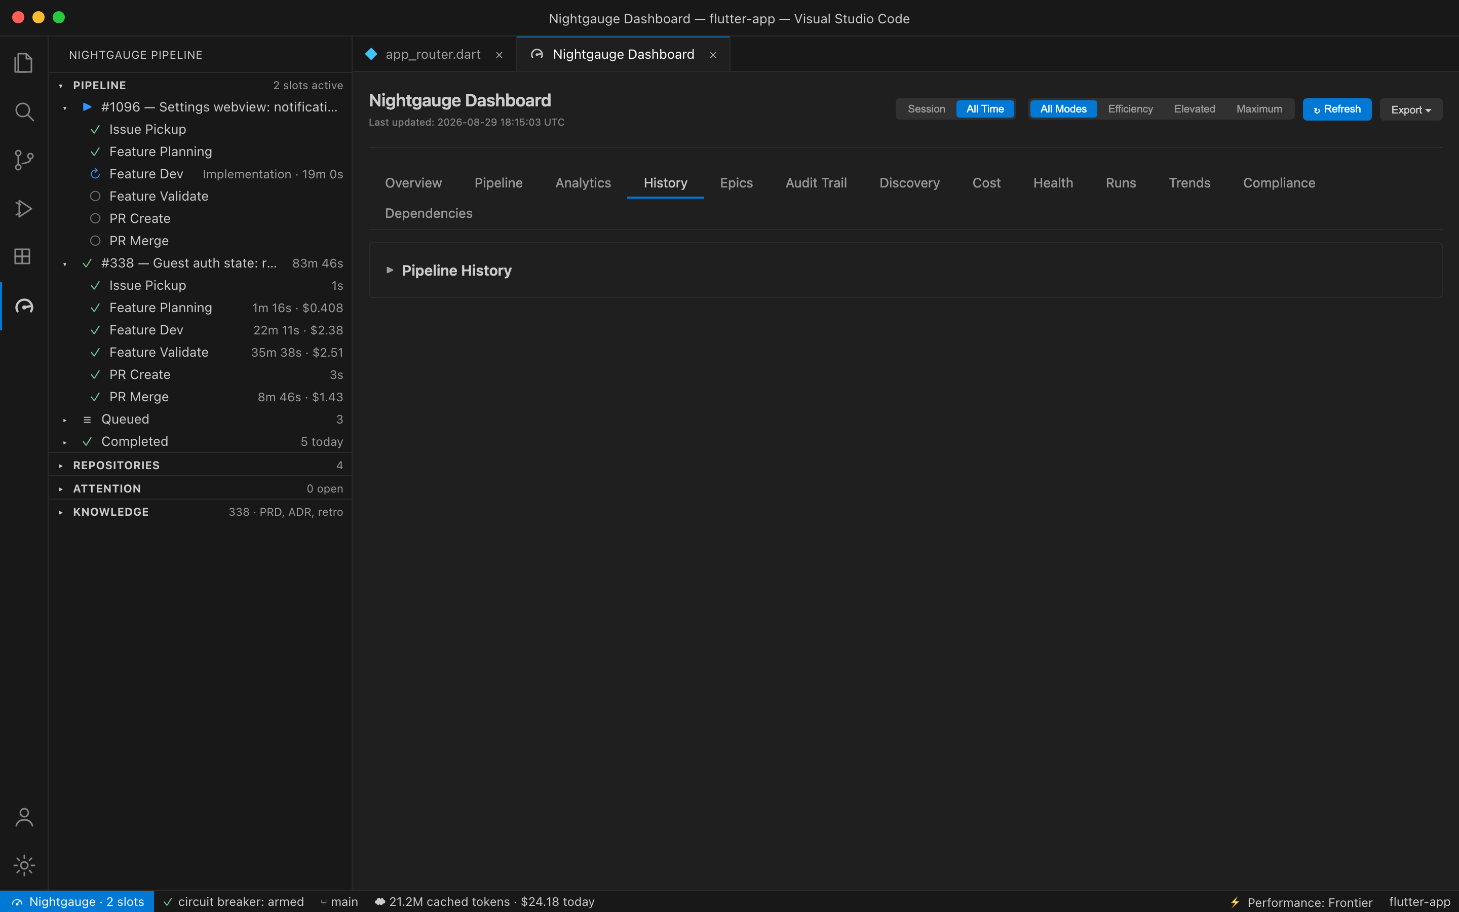The image size is (1459, 912).
Task: Open the Compliance tab
Action: pyautogui.click(x=1279, y=183)
